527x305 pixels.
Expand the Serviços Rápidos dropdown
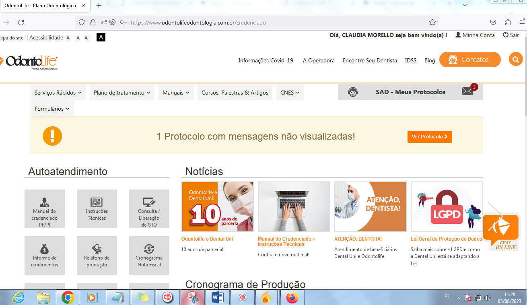coord(58,93)
